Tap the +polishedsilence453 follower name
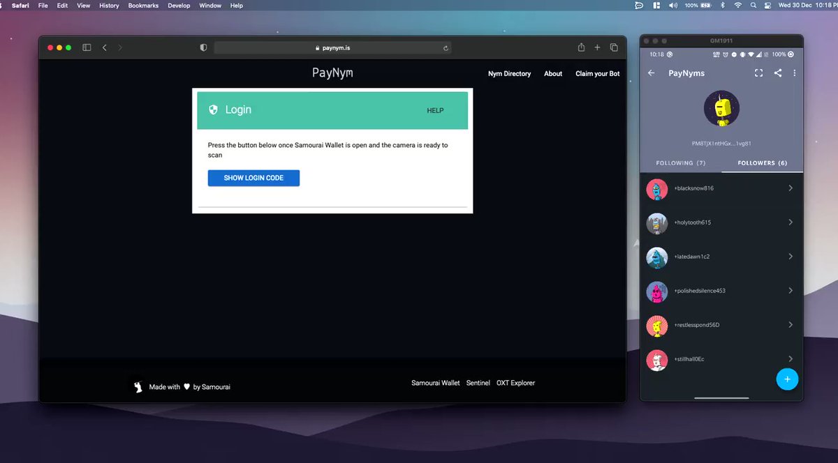Viewport: 838px width, 463px height. (x=700, y=291)
